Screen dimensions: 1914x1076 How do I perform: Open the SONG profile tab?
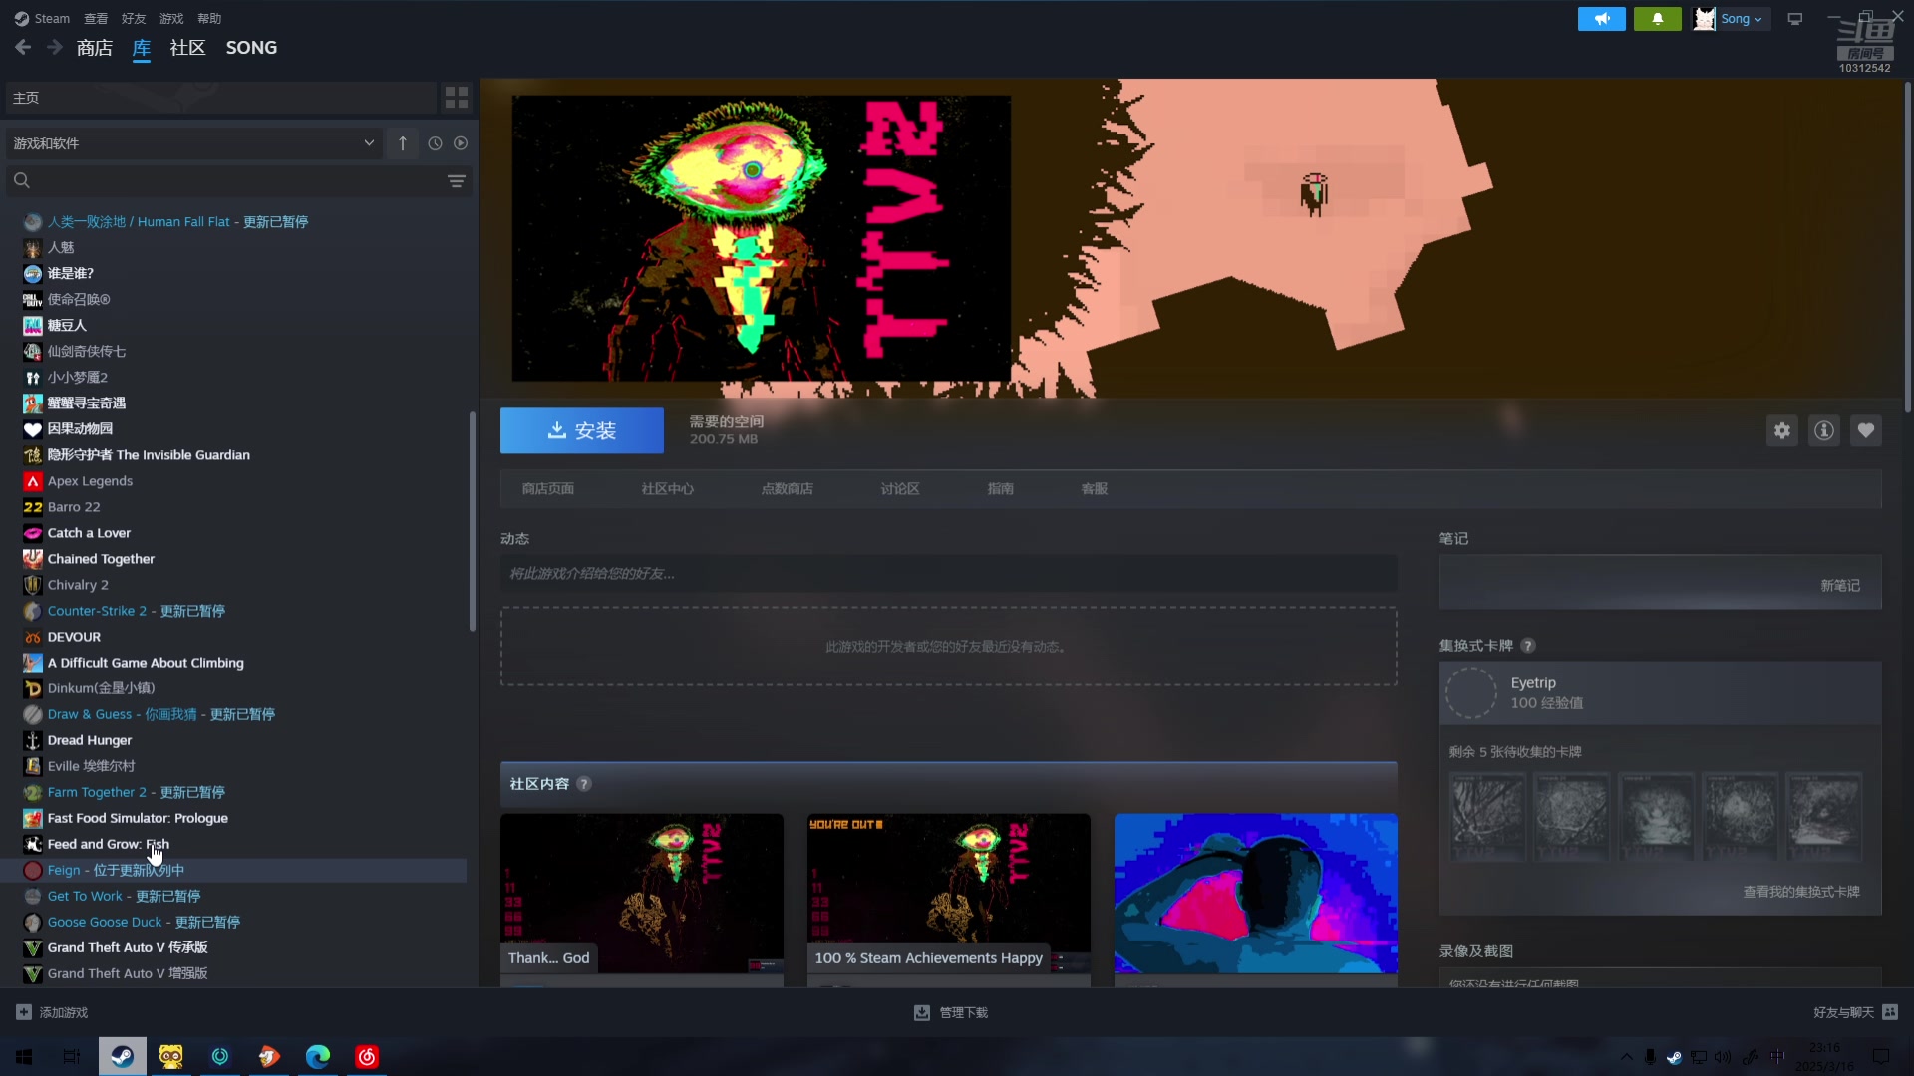click(251, 47)
